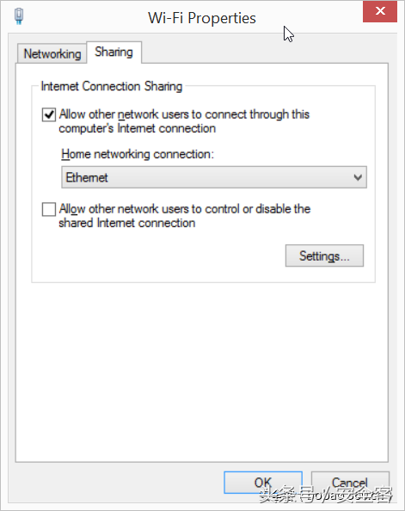The image size is (405, 511).
Task: Click the blank area below the sharing group box
Action: pyautogui.click(x=202, y=372)
